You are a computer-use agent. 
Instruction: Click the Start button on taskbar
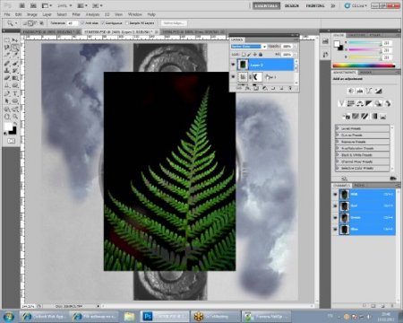(8, 317)
